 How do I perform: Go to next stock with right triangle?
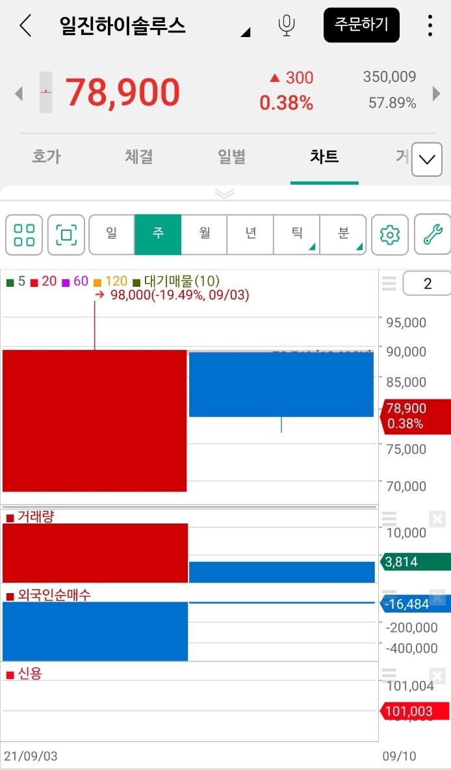(436, 93)
